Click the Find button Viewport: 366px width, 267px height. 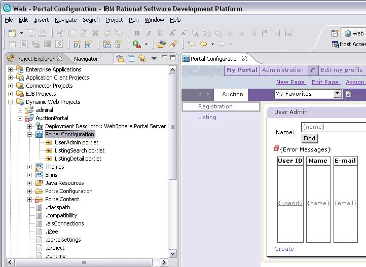309,138
